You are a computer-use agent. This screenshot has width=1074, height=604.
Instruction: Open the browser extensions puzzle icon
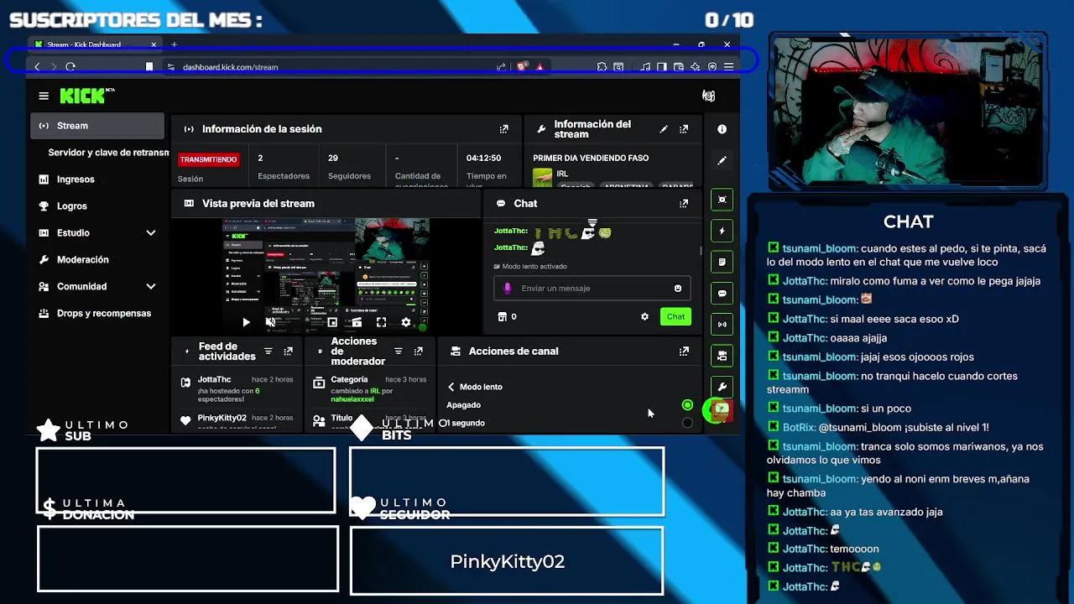click(602, 66)
